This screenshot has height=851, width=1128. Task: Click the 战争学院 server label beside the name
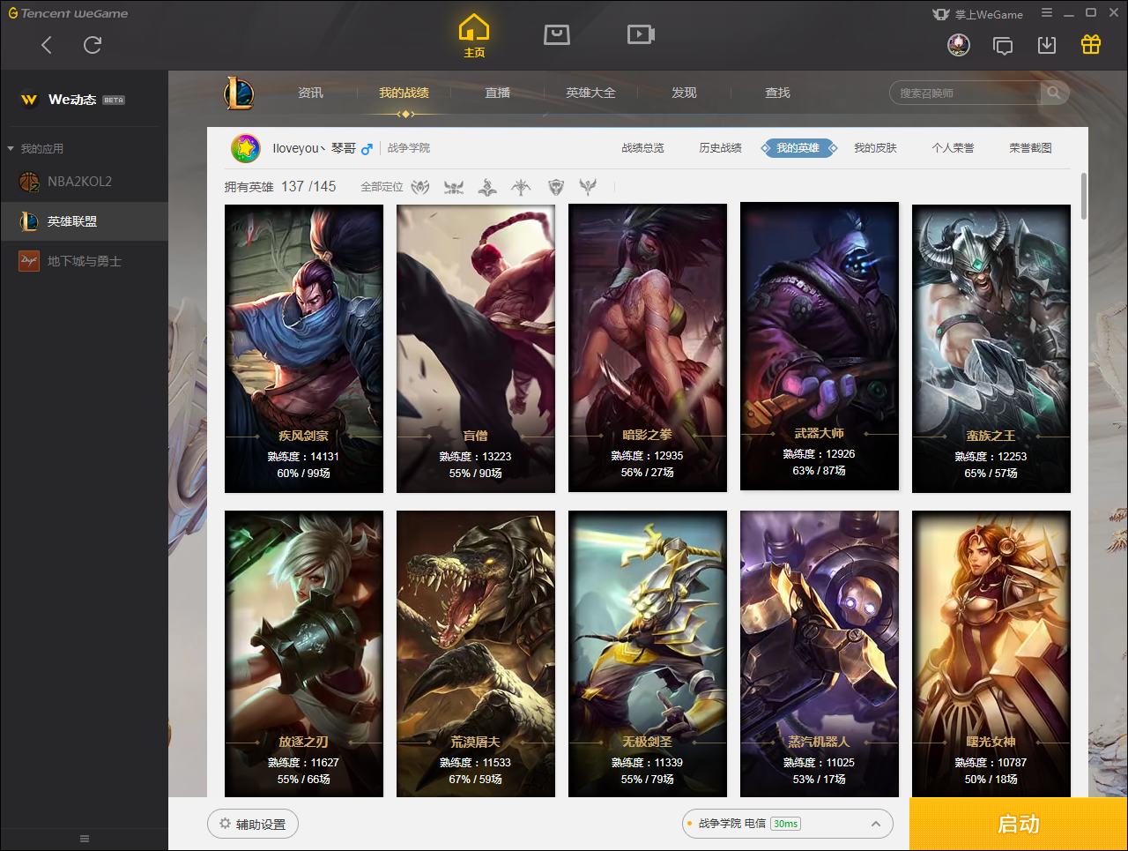point(409,148)
